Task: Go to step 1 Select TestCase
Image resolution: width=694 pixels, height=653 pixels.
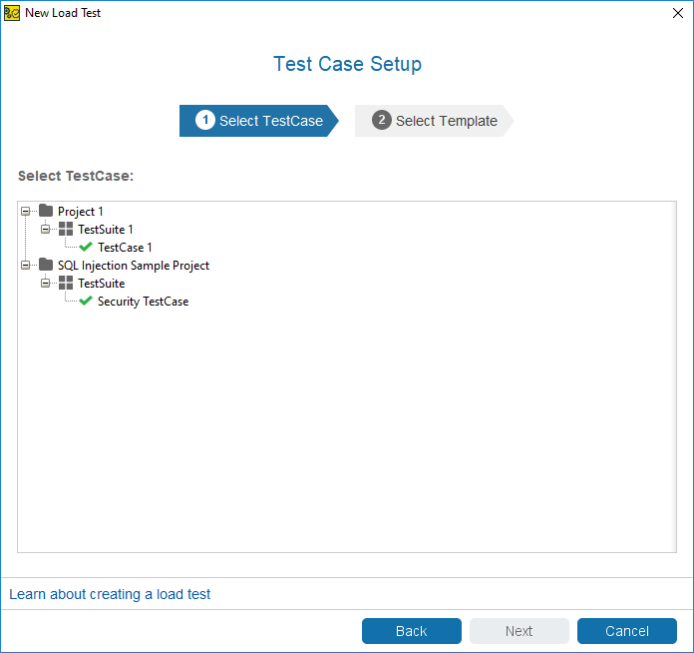Action: tap(259, 121)
